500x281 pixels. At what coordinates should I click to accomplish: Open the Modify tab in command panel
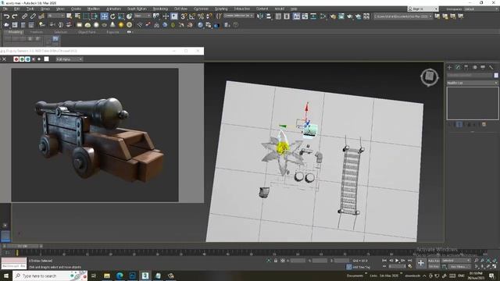(458, 67)
